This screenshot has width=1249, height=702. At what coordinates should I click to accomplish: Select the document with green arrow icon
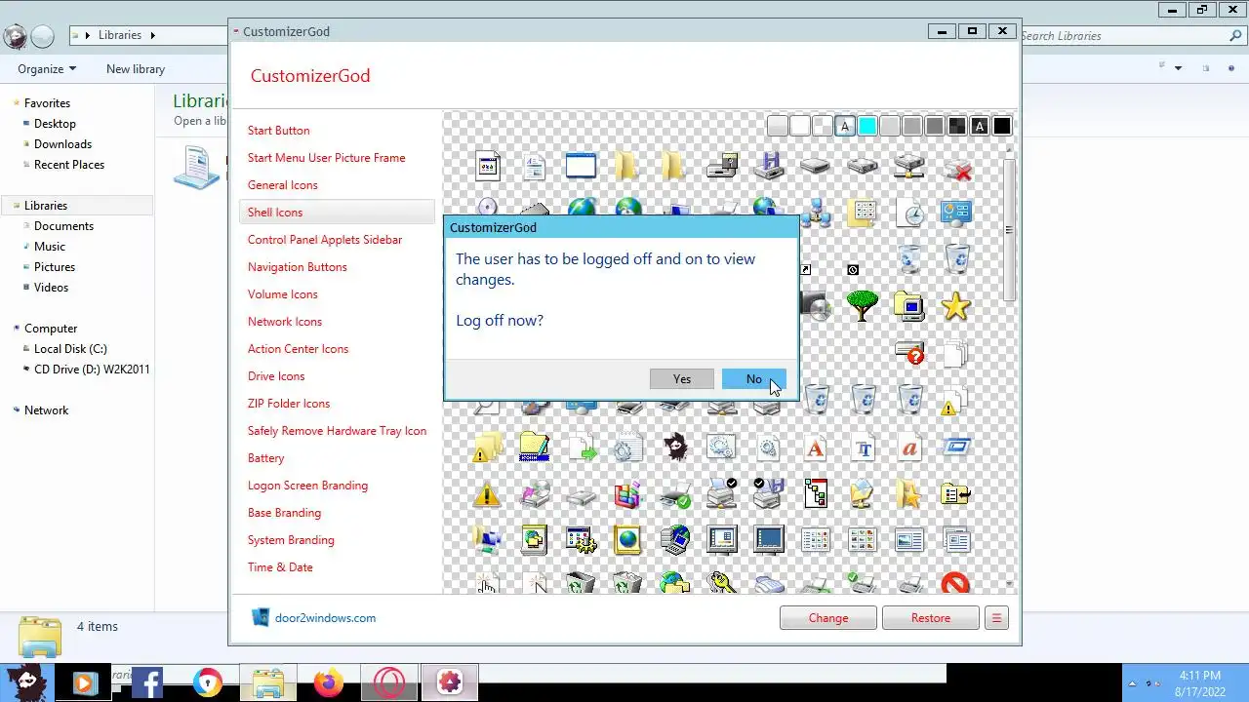pos(581,447)
